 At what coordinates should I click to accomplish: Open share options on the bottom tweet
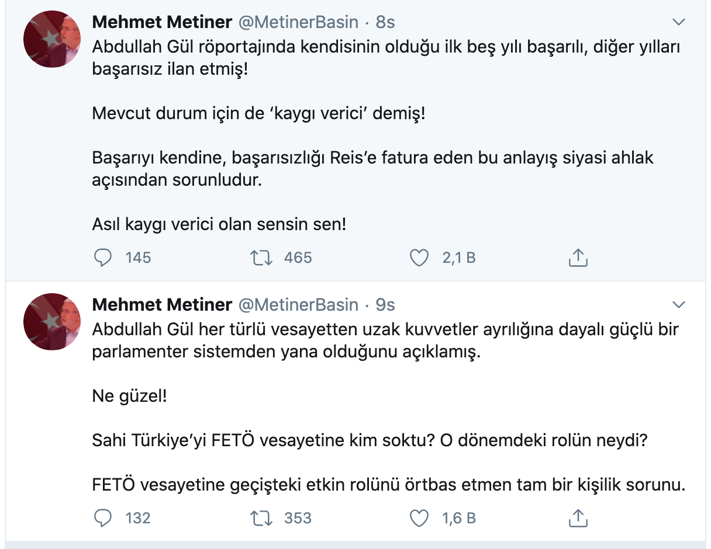[578, 517]
